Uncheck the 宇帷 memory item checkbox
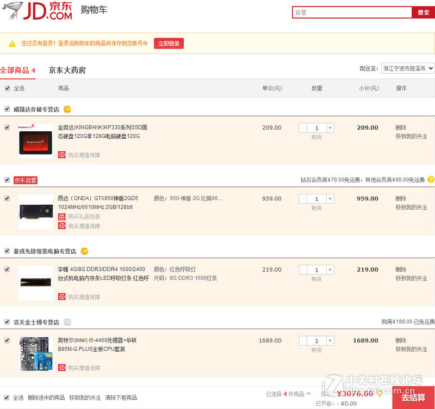Viewport: 435px width, 409px height. [7, 270]
